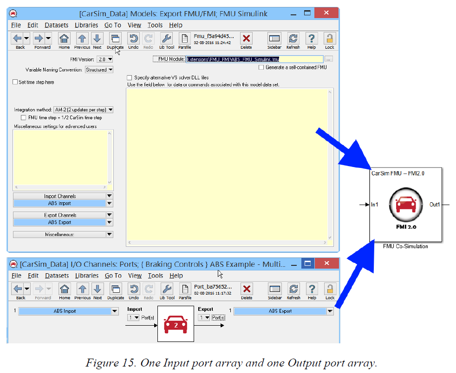Open Tools menu in Export FMU window

[155, 25]
